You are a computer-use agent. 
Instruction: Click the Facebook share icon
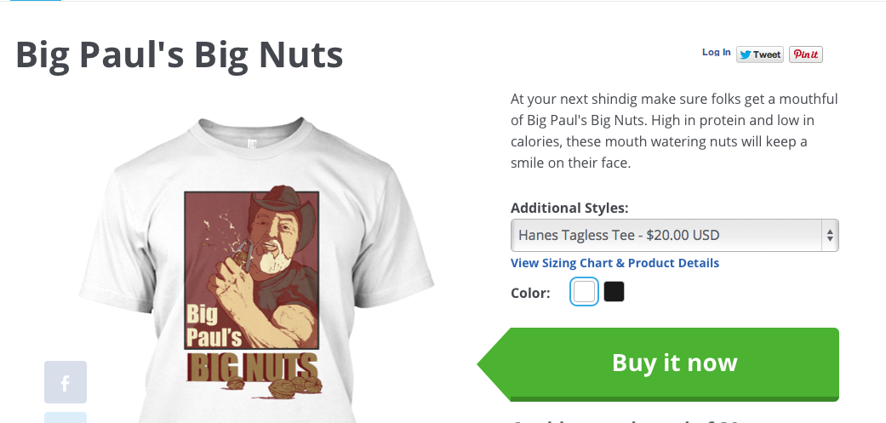pyautogui.click(x=66, y=382)
